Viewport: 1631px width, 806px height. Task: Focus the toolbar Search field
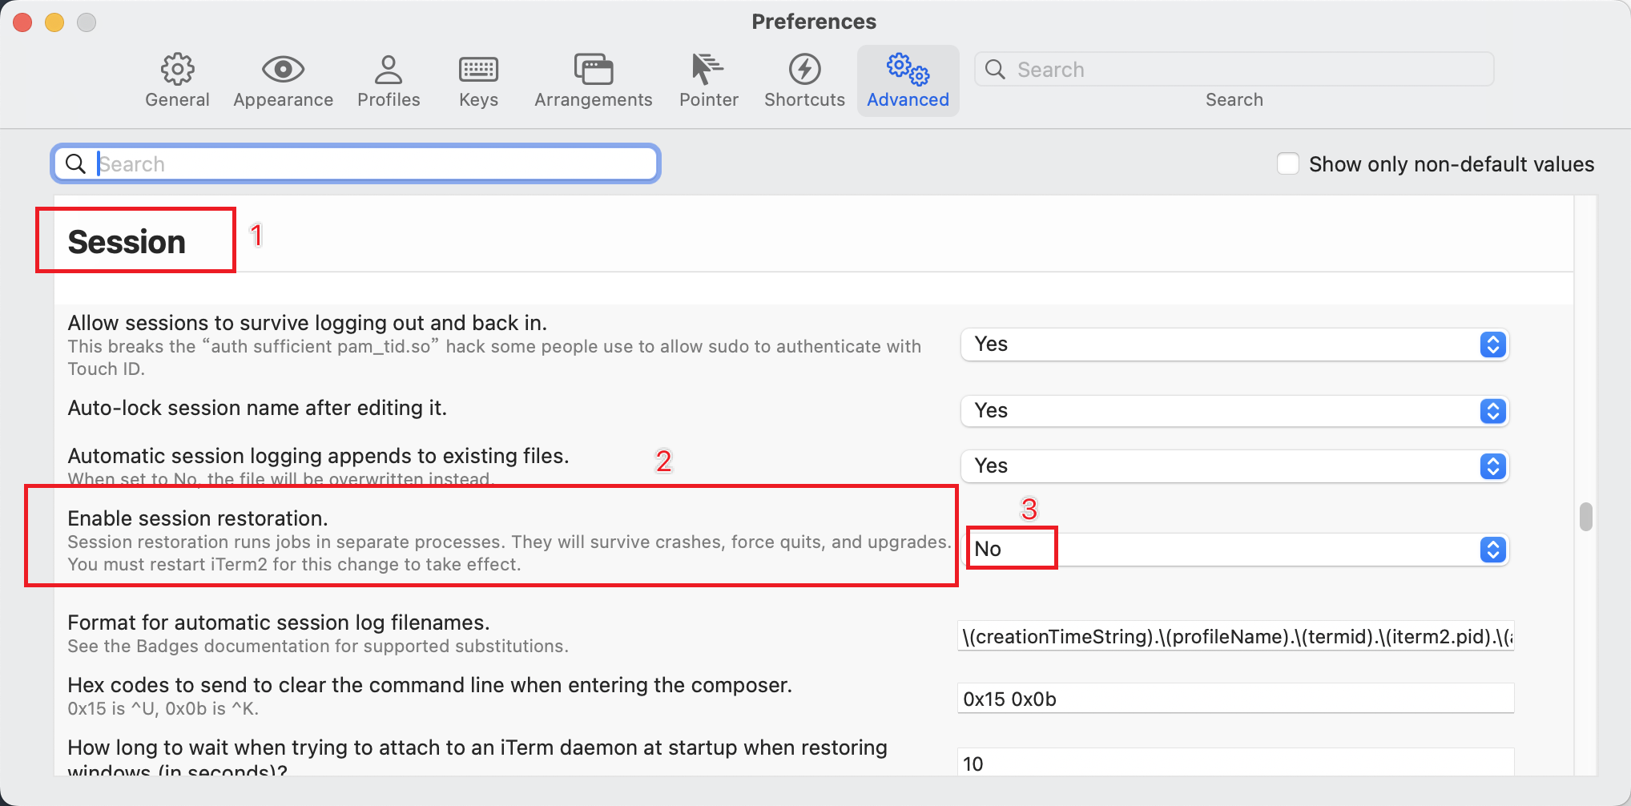(1234, 70)
